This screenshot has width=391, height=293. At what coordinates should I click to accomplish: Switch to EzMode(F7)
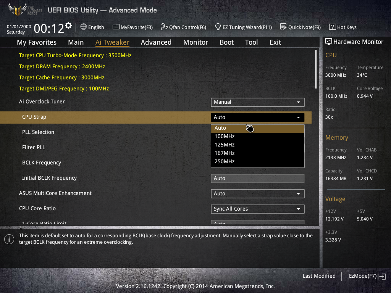[x=367, y=276]
